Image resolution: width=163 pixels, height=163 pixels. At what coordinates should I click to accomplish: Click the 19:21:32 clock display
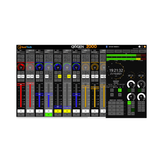click(116, 70)
